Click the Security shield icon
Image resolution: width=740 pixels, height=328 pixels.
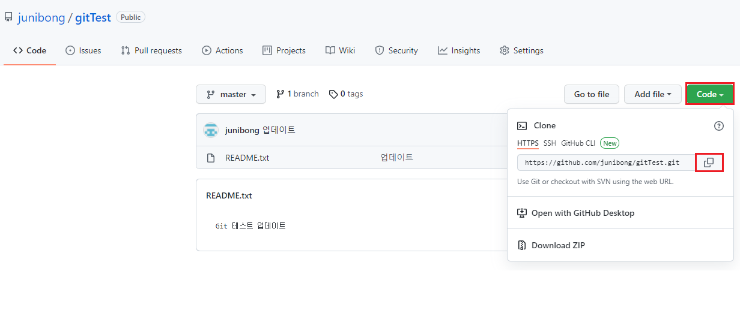click(380, 50)
